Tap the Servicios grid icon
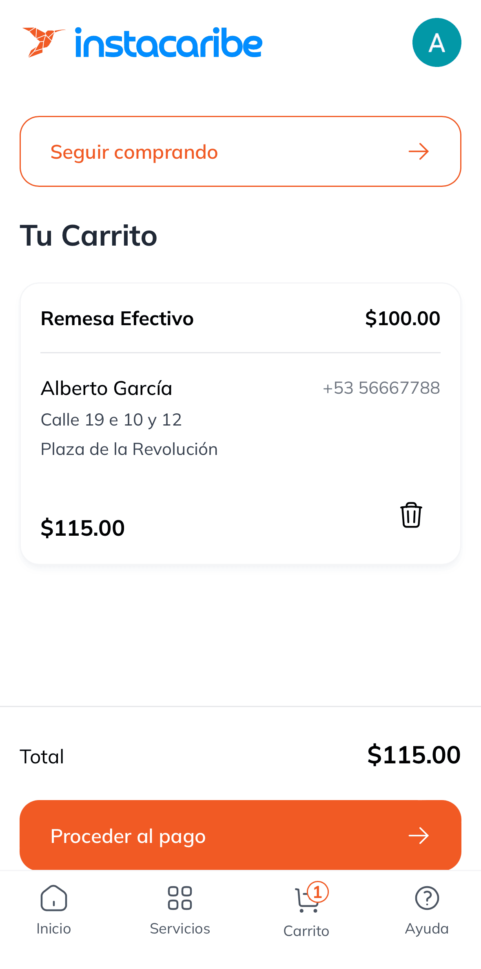The image size is (481, 969). pyautogui.click(x=180, y=898)
